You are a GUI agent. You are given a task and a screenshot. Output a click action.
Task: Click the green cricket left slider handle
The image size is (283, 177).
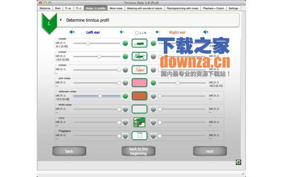point(99,57)
